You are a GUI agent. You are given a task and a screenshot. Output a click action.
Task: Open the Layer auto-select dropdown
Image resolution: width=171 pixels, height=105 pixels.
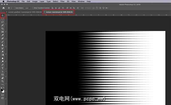click(28, 8)
